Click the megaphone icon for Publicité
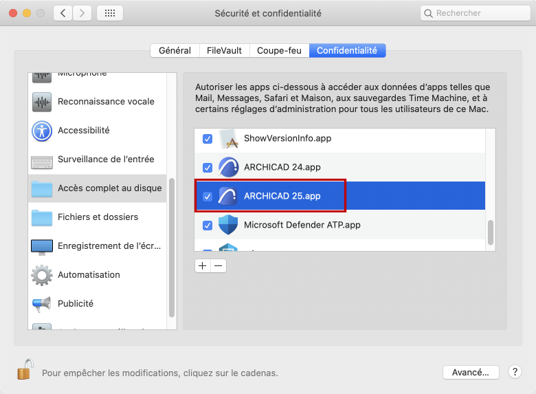The height and width of the screenshot is (394, 536). pos(42,304)
